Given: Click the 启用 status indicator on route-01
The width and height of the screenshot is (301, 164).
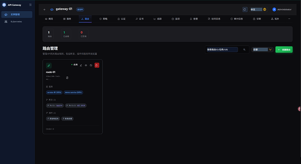Looking at the screenshot, I should click(x=75, y=65).
